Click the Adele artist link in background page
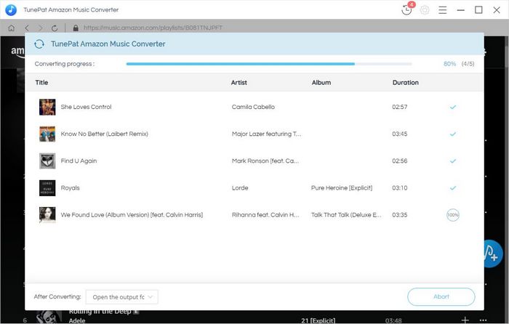This screenshot has height=324, width=509. tap(77, 321)
